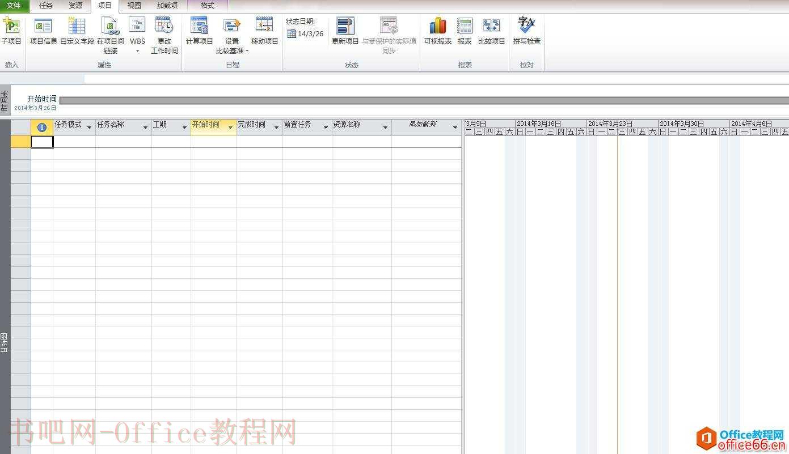
Task: Open 添加新列 add column dropdown
Action: pos(455,128)
